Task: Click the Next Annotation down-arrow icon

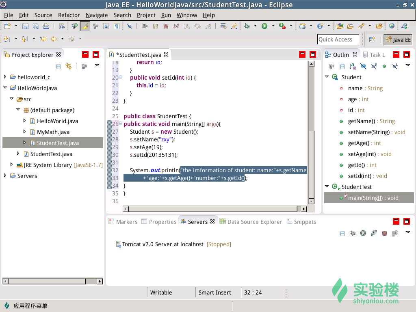Action: coord(6,39)
